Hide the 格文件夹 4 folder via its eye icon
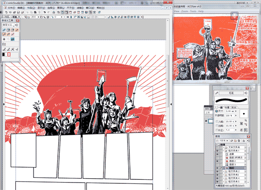 (217, 178)
